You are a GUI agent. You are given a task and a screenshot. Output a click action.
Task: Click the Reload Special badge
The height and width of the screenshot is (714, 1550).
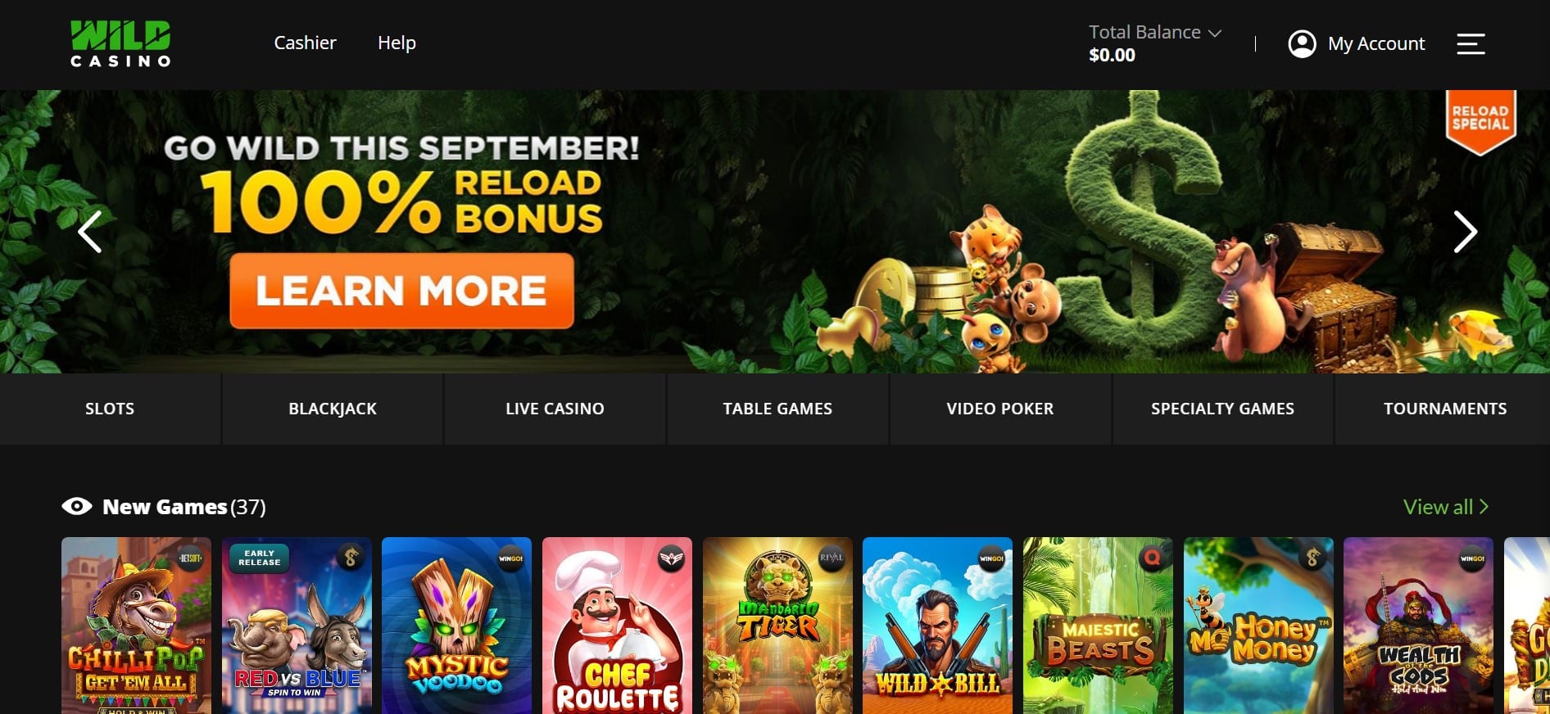pyautogui.click(x=1480, y=121)
